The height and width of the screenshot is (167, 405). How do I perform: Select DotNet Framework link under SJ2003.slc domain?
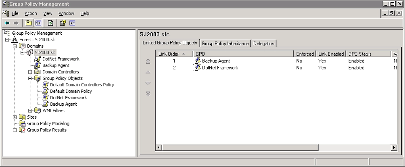[61, 59]
